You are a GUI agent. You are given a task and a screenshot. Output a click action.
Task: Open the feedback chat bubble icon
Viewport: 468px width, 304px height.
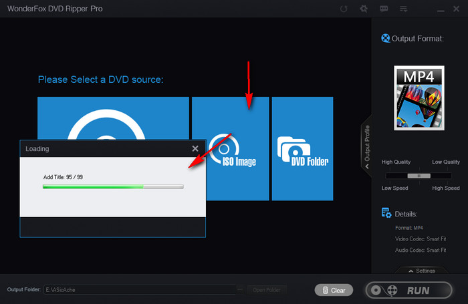384,9
